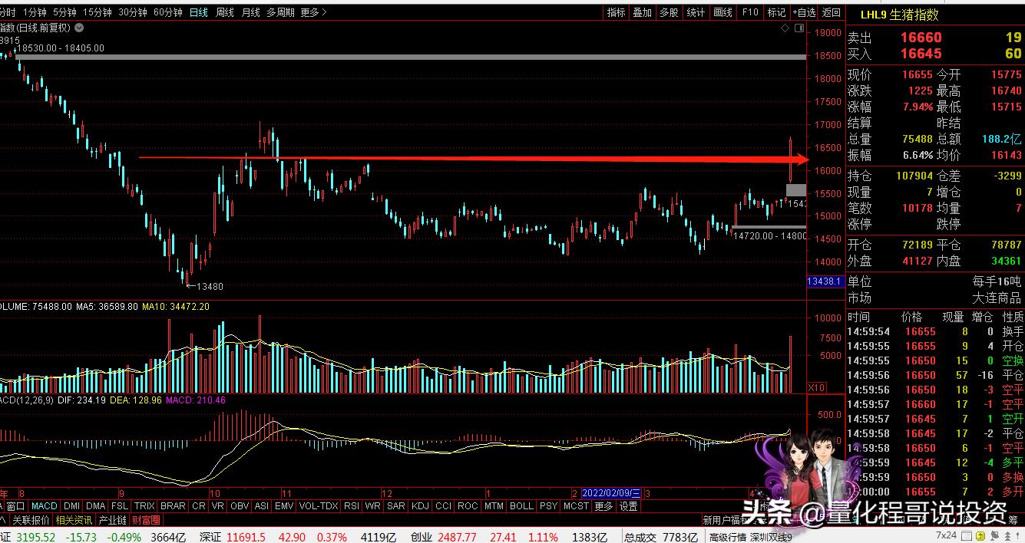Toggle the small panel-layout icon beside the diamond

[x=799, y=28]
